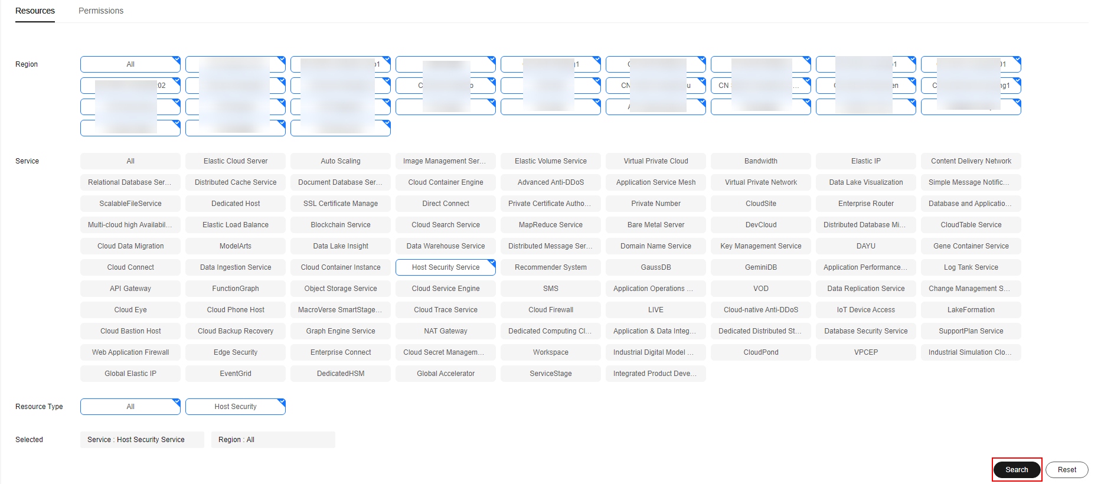The width and height of the screenshot is (1101, 484).
Task: Choose Content Delivery Network
Action: (x=971, y=161)
